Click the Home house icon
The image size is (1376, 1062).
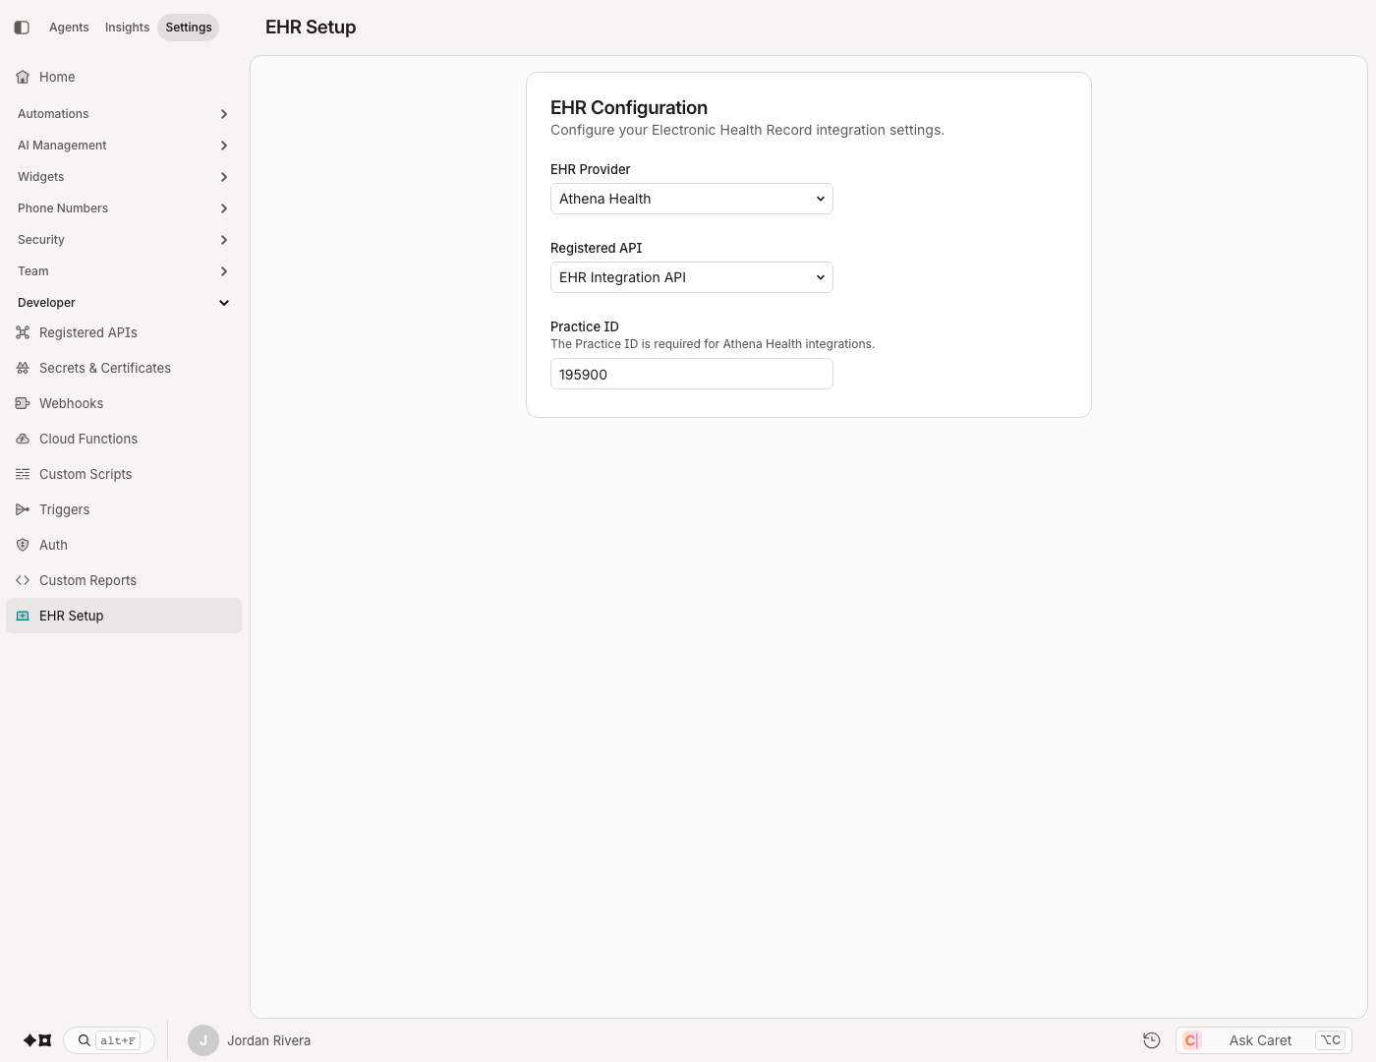tap(23, 77)
